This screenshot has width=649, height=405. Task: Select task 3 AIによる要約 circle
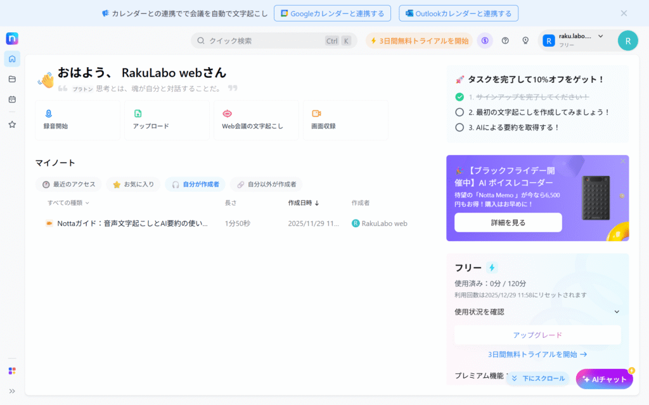(459, 127)
